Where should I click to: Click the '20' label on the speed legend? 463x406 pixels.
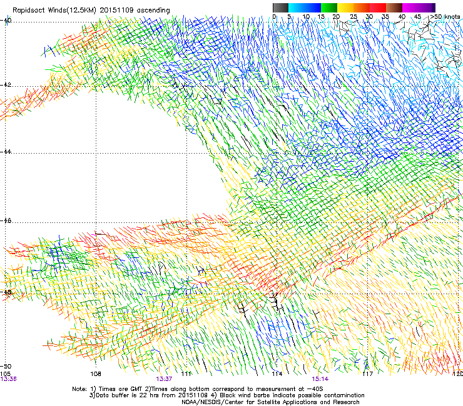tap(337, 17)
